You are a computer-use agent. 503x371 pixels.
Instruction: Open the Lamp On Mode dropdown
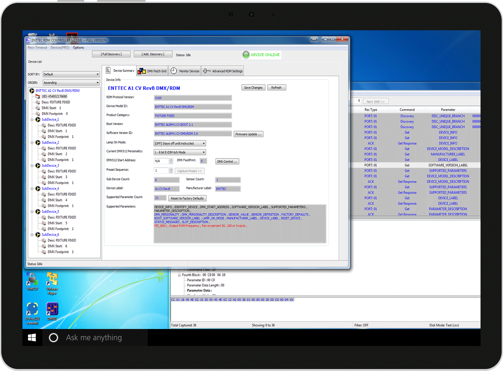180,144
